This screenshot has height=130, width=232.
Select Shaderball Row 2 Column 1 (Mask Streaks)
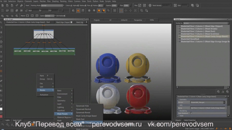click(x=199, y=29)
